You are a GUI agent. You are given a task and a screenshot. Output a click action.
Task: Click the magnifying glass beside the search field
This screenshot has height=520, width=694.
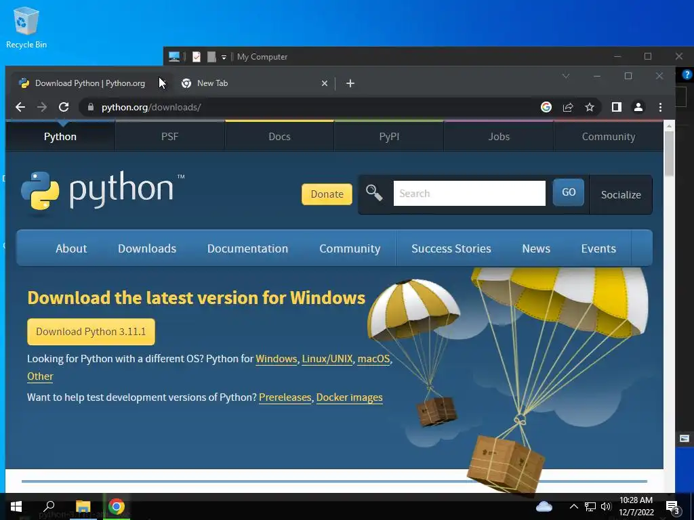coord(374,193)
